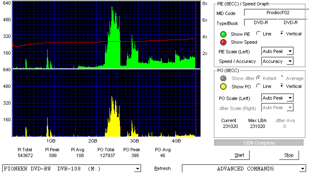Click the PO Avg value 46
Viewport: 310px width, 175px height.
163,155
